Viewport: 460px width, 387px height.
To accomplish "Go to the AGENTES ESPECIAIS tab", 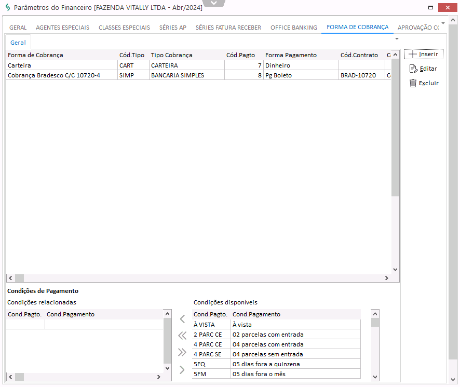I will tap(62, 28).
